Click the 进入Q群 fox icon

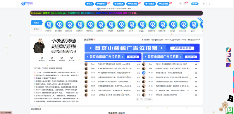coord(72,58)
